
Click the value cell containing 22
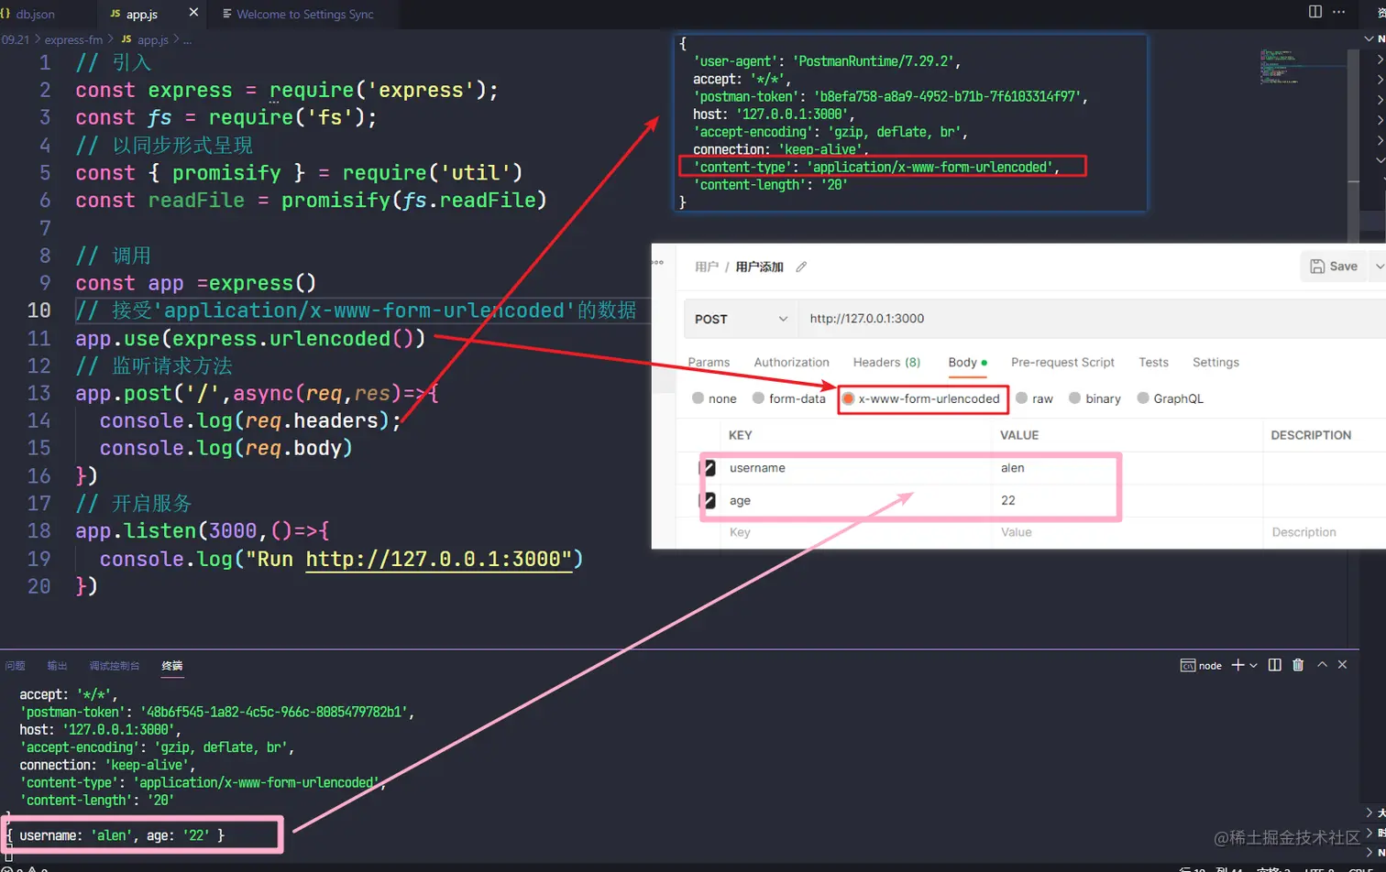click(1008, 500)
